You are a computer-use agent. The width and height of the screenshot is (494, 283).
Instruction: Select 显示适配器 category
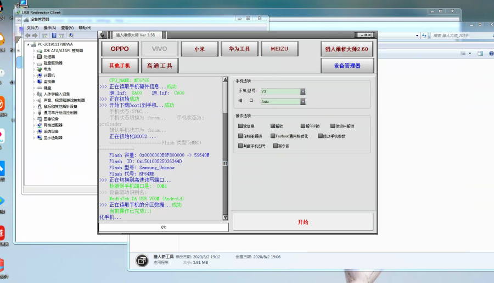click(53, 137)
